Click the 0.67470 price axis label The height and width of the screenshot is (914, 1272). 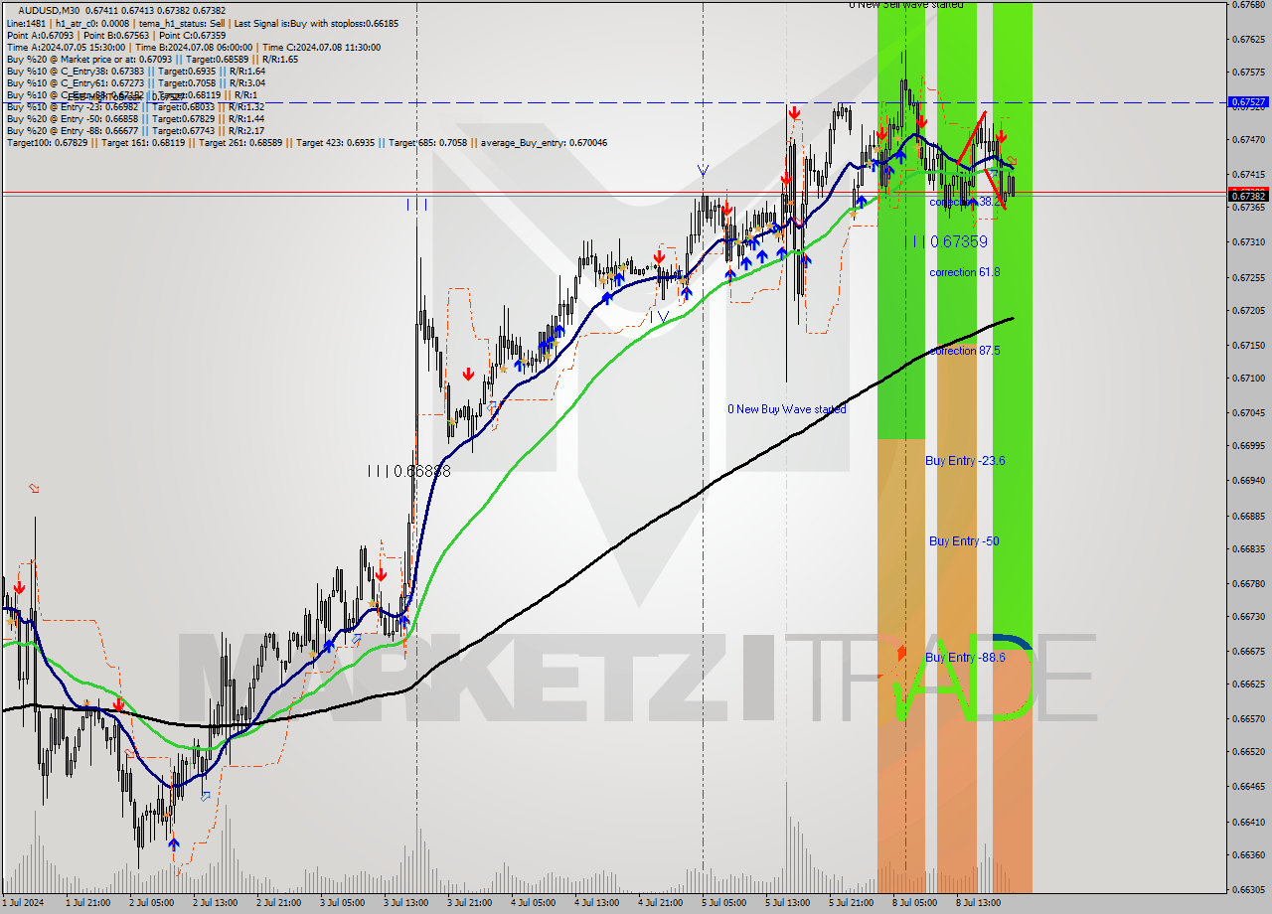tap(1250, 141)
